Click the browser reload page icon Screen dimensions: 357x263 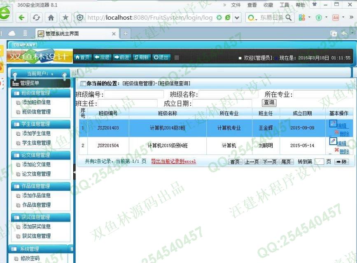36,18
